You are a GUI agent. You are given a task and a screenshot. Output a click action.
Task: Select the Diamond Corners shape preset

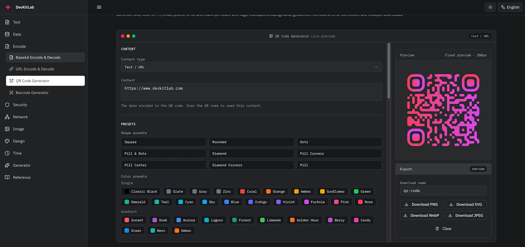pyautogui.click(x=251, y=165)
